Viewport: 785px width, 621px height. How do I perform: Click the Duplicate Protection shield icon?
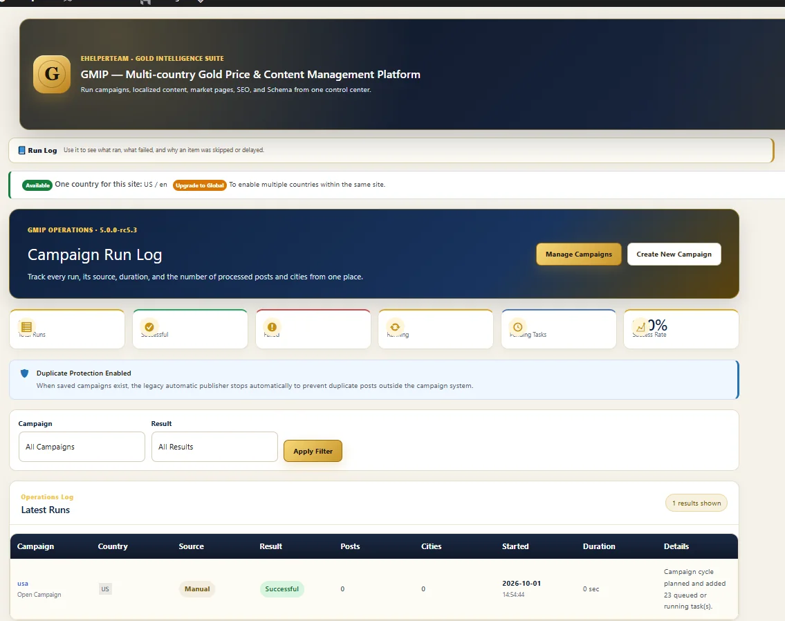point(24,373)
